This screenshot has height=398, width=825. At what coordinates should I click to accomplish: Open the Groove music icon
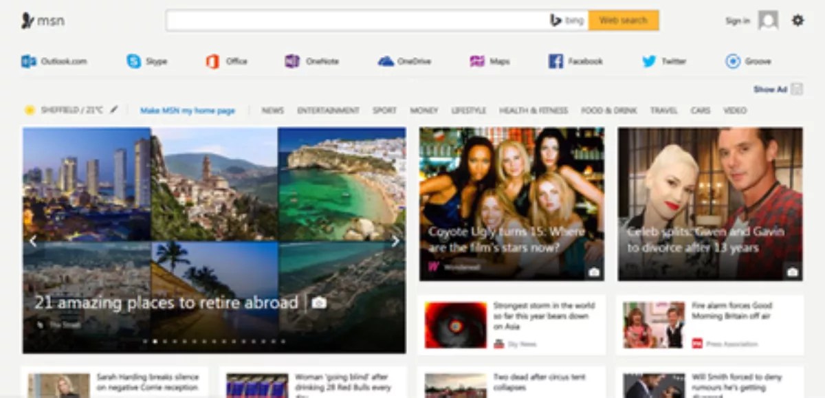click(x=733, y=61)
